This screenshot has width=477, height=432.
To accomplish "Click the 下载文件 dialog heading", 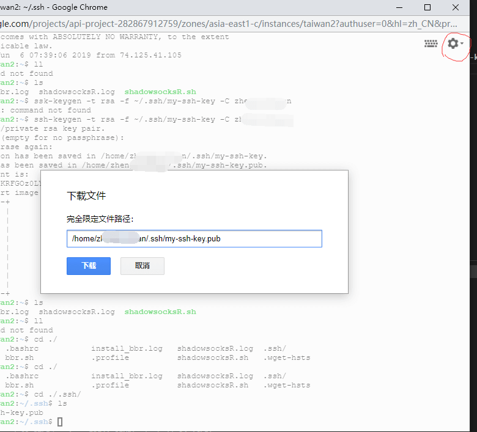I will (86, 196).
